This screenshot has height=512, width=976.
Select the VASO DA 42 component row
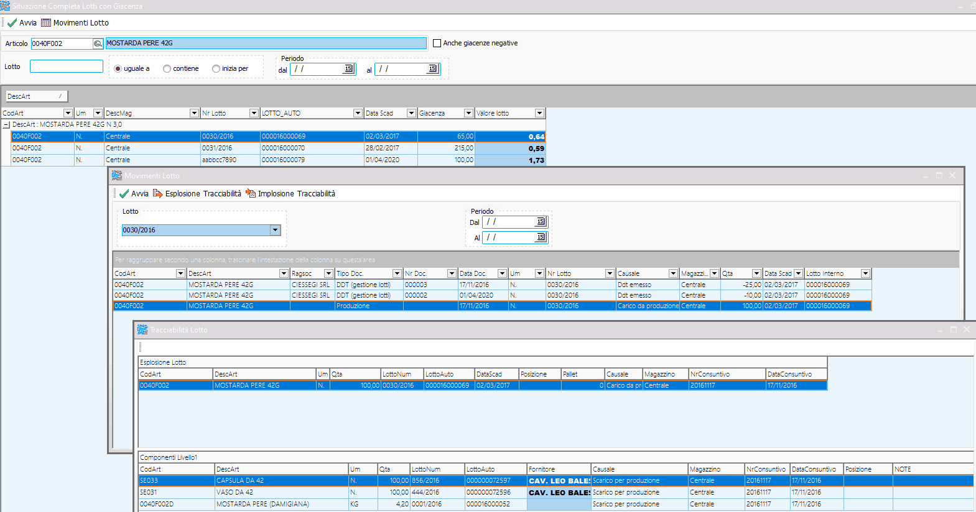[x=555, y=492]
